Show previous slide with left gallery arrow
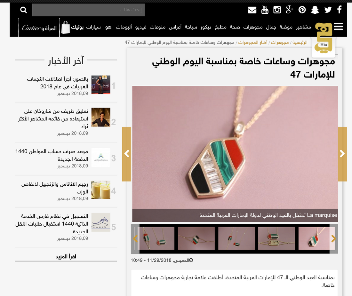This screenshot has width=352, height=296. (x=126, y=154)
